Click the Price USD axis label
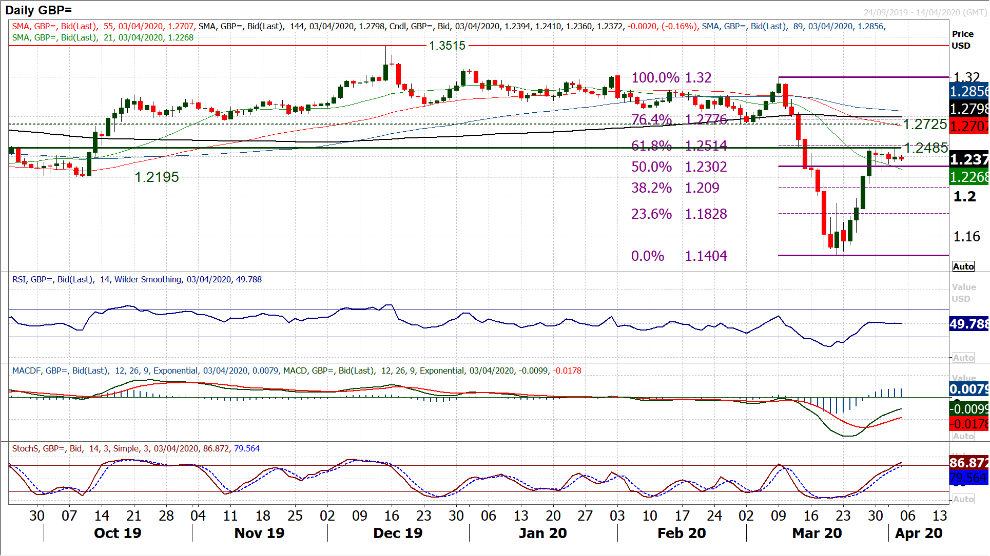 click(x=963, y=40)
